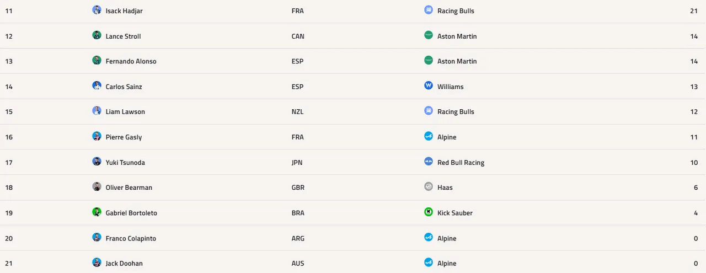Click Isack Hadjar's driver avatar
The image size is (706, 273).
coord(97,10)
